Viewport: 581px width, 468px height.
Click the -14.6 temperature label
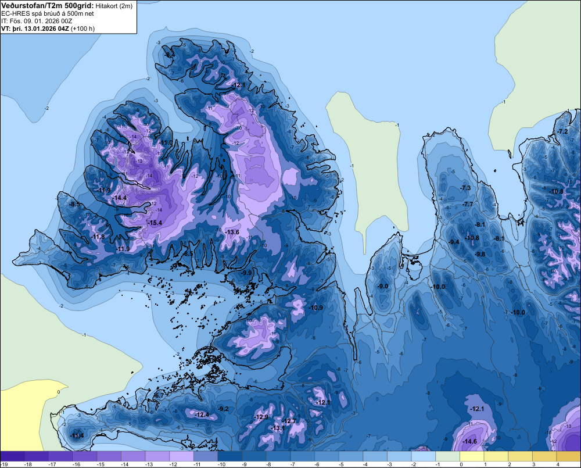pos(470,441)
